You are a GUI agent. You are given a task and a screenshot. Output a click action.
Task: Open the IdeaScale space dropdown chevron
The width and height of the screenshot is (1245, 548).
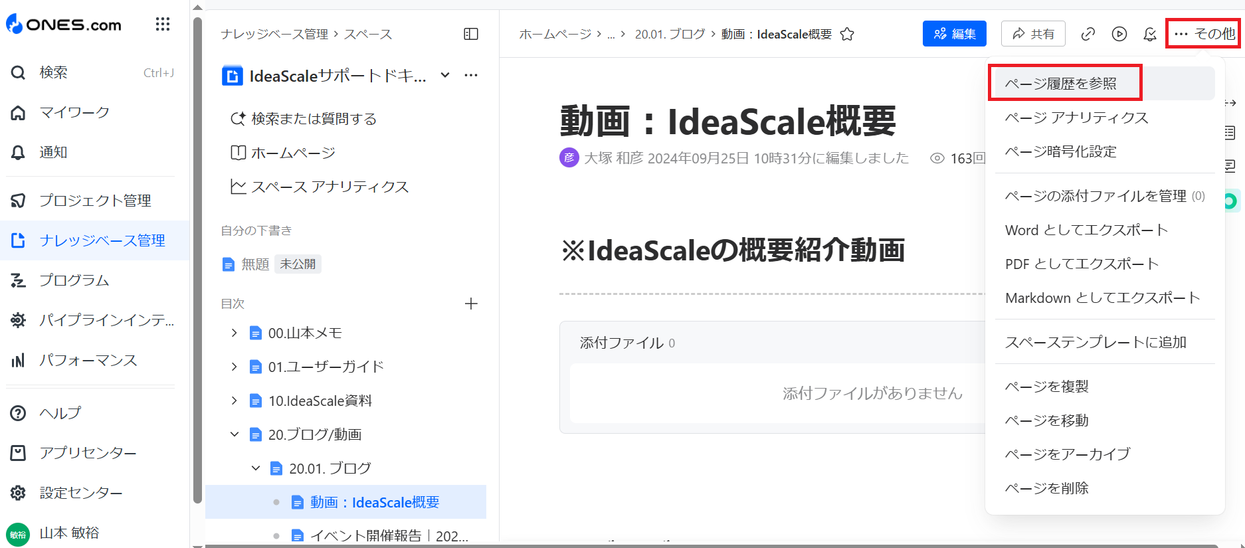pyautogui.click(x=445, y=75)
